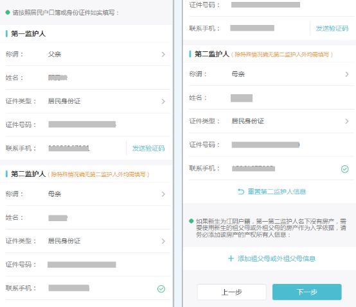The image size is (356, 307).
Task: Click the verified checkmark icon in right panel
Action: [344, 169]
